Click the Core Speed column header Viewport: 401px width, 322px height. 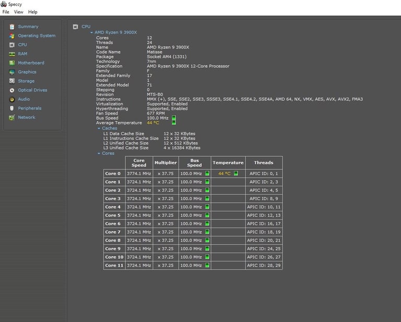click(x=139, y=163)
